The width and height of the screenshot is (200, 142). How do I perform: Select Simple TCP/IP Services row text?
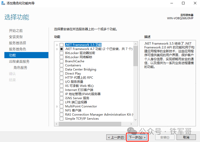point(82,119)
